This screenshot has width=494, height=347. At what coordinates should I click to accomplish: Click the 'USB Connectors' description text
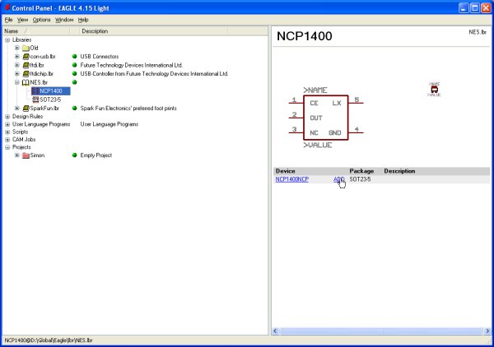[x=100, y=56]
